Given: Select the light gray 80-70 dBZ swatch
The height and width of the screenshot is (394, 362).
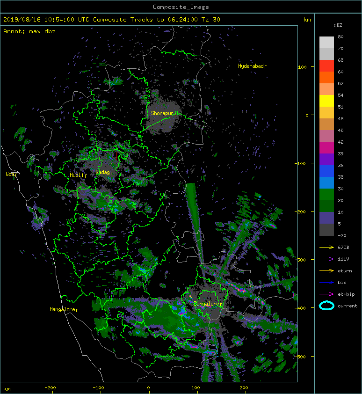Looking at the screenshot, I should click(326, 42).
